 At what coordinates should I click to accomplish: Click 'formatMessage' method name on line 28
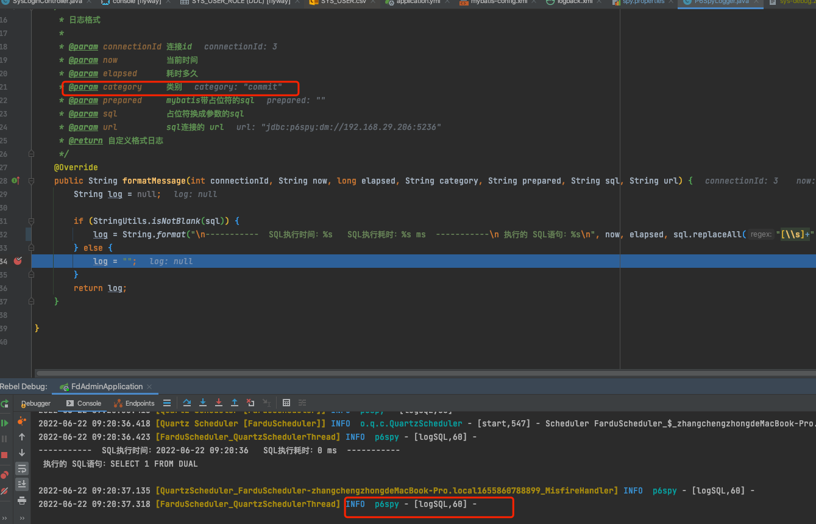click(x=154, y=181)
